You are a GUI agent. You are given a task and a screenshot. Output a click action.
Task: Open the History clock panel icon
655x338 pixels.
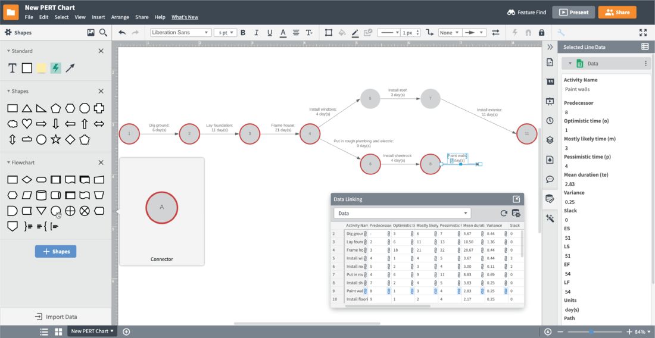point(550,121)
